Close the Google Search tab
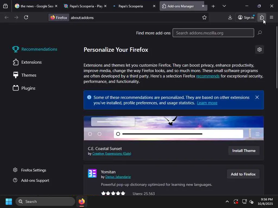This screenshot has width=278, height=208. click(56, 6)
